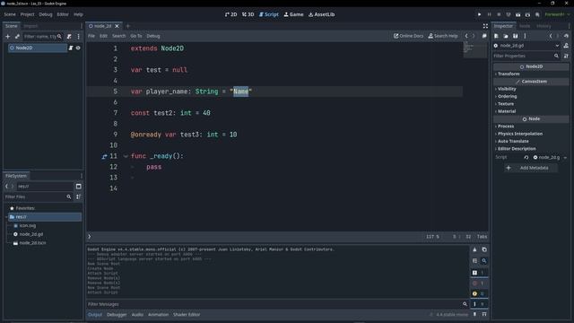Focus the scene tree filter field
The width and height of the screenshot is (574, 323).
[42, 37]
